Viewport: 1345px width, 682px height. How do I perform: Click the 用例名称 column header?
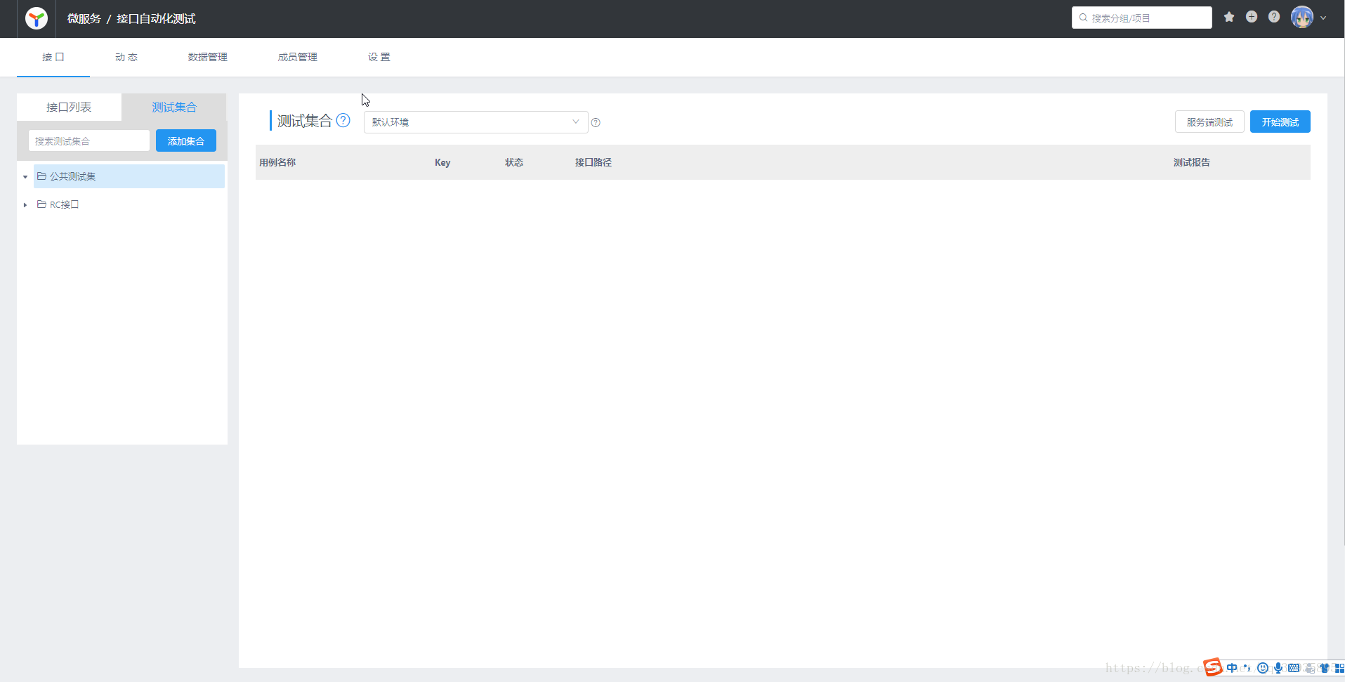click(x=277, y=162)
